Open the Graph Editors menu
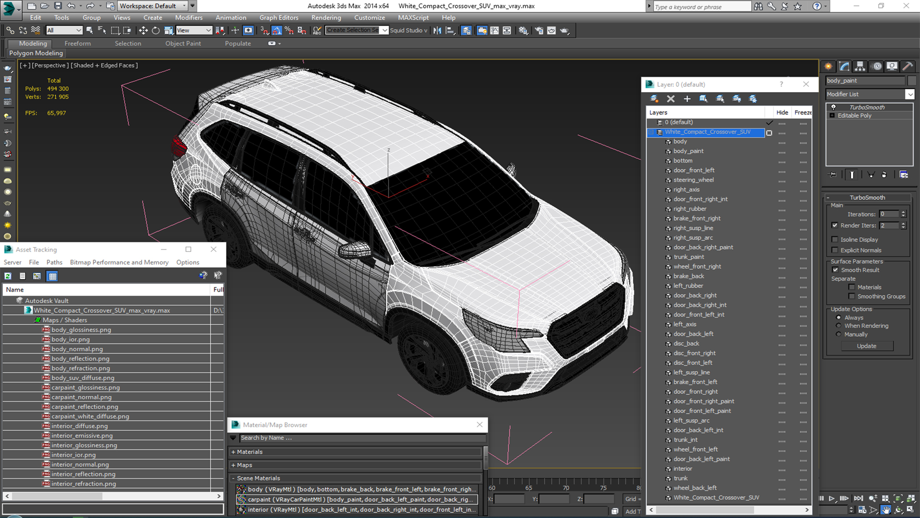The width and height of the screenshot is (920, 518). click(279, 18)
